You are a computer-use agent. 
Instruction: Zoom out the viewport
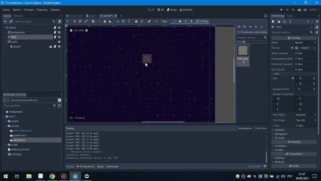(x=71, y=30)
